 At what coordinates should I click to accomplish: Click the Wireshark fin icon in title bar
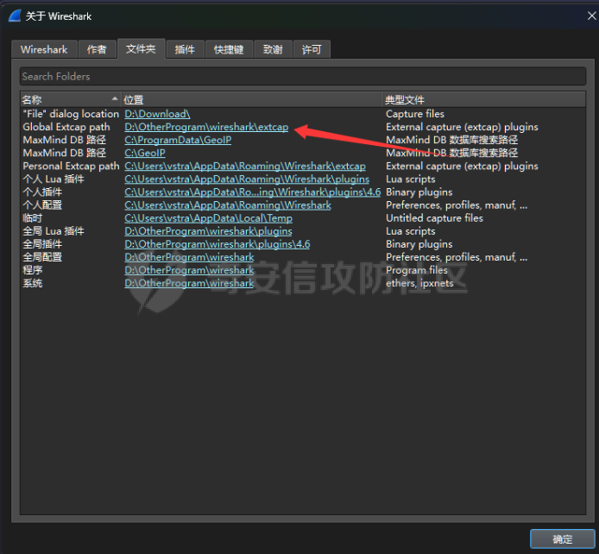click(x=15, y=16)
